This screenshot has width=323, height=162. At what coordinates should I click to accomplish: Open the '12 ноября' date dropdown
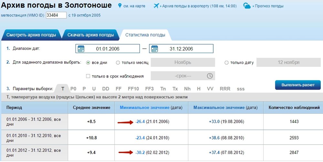(x=288, y=62)
